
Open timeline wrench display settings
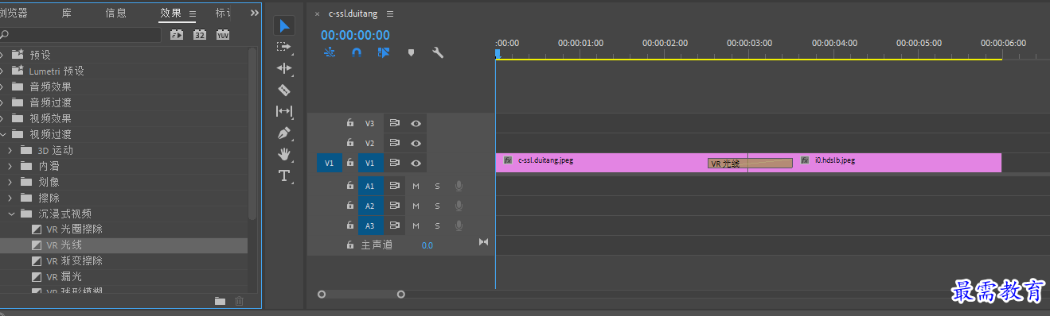[x=438, y=52]
